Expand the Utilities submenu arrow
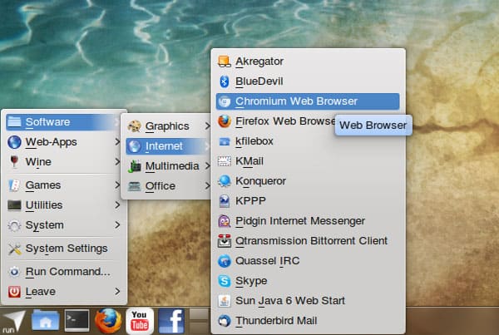Screen dimensions: 499x335 (x=117, y=205)
